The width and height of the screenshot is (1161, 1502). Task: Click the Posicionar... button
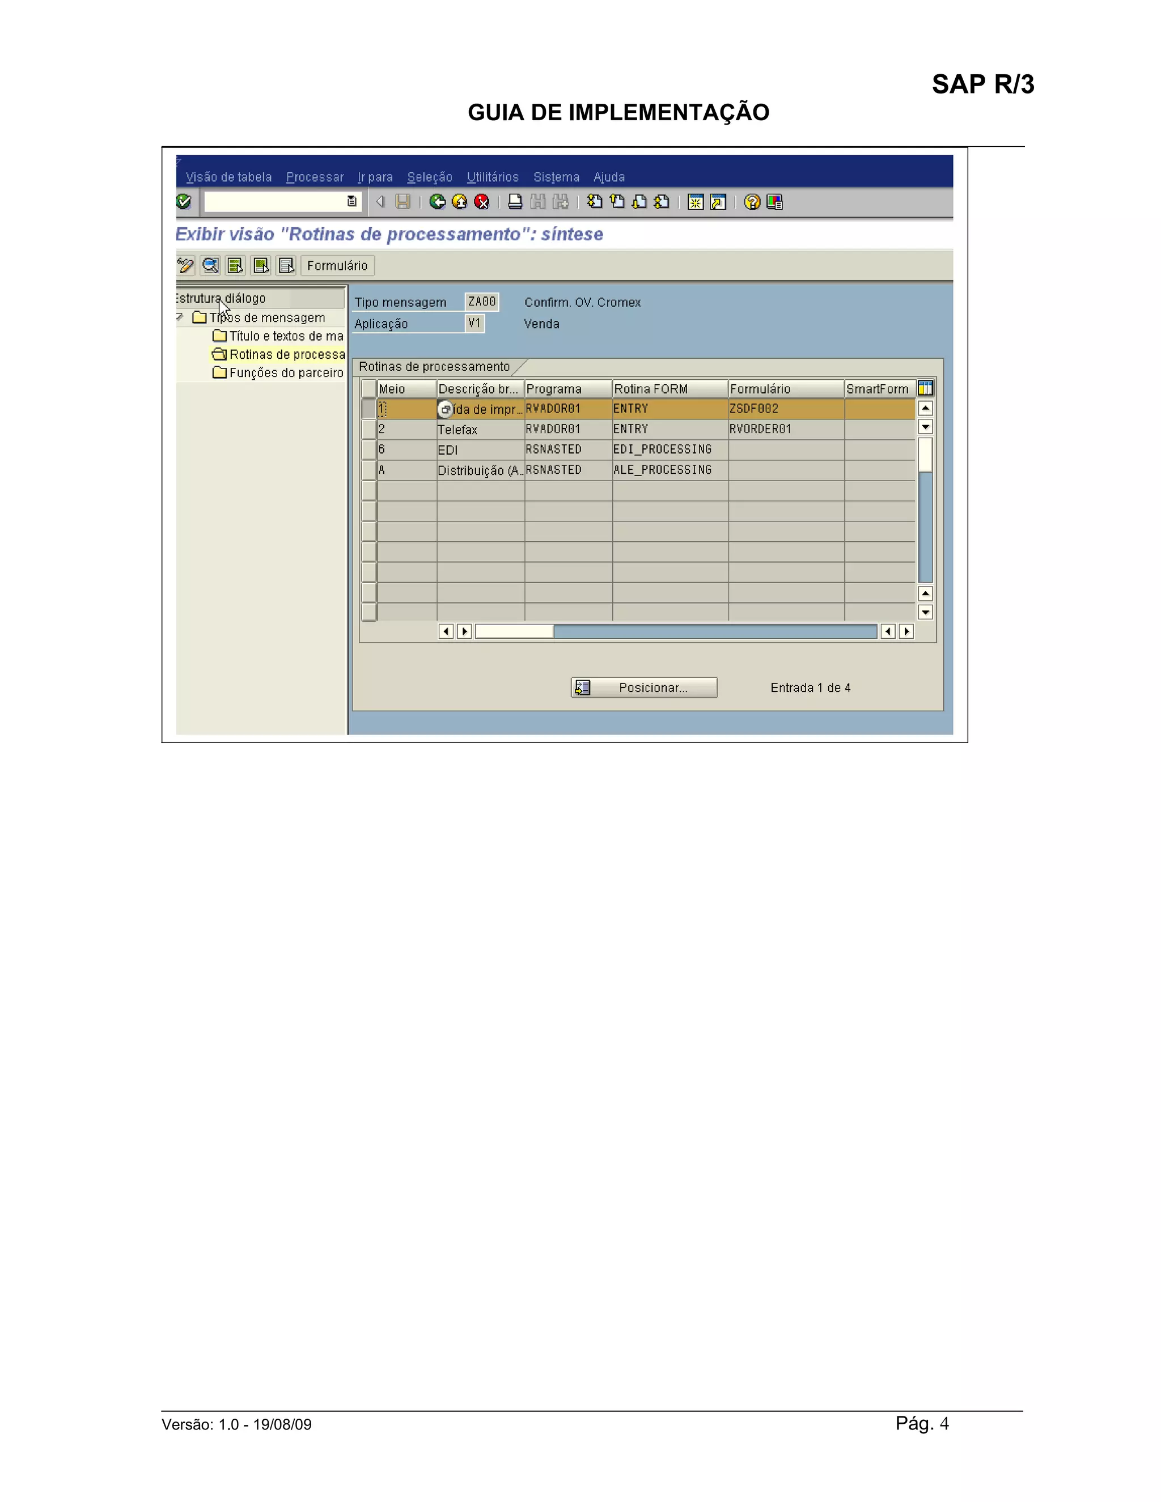pyautogui.click(x=645, y=688)
